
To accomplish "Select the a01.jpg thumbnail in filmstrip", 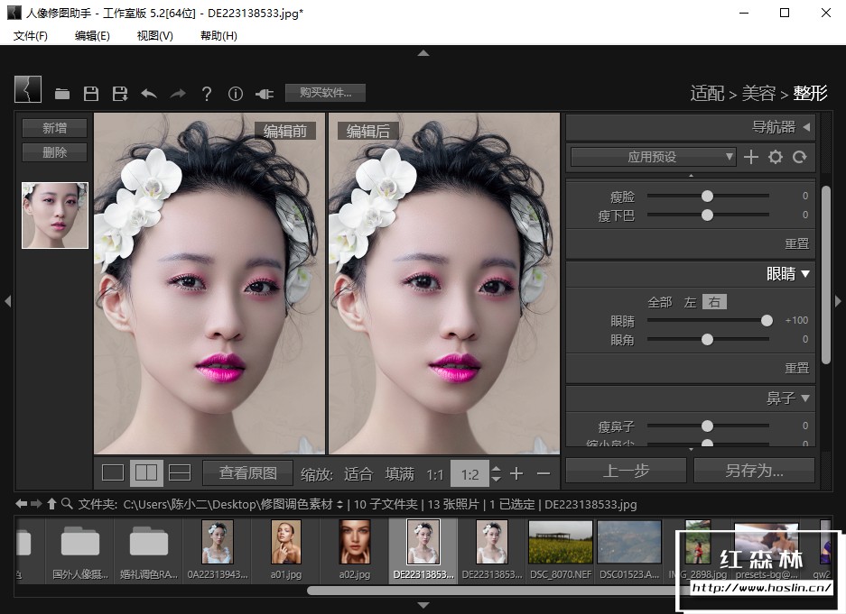I will (286, 548).
